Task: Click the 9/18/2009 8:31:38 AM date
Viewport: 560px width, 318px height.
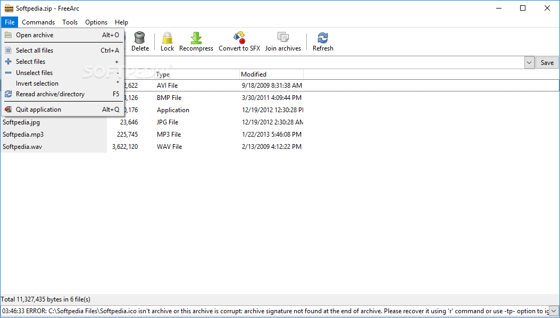Action: [272, 86]
